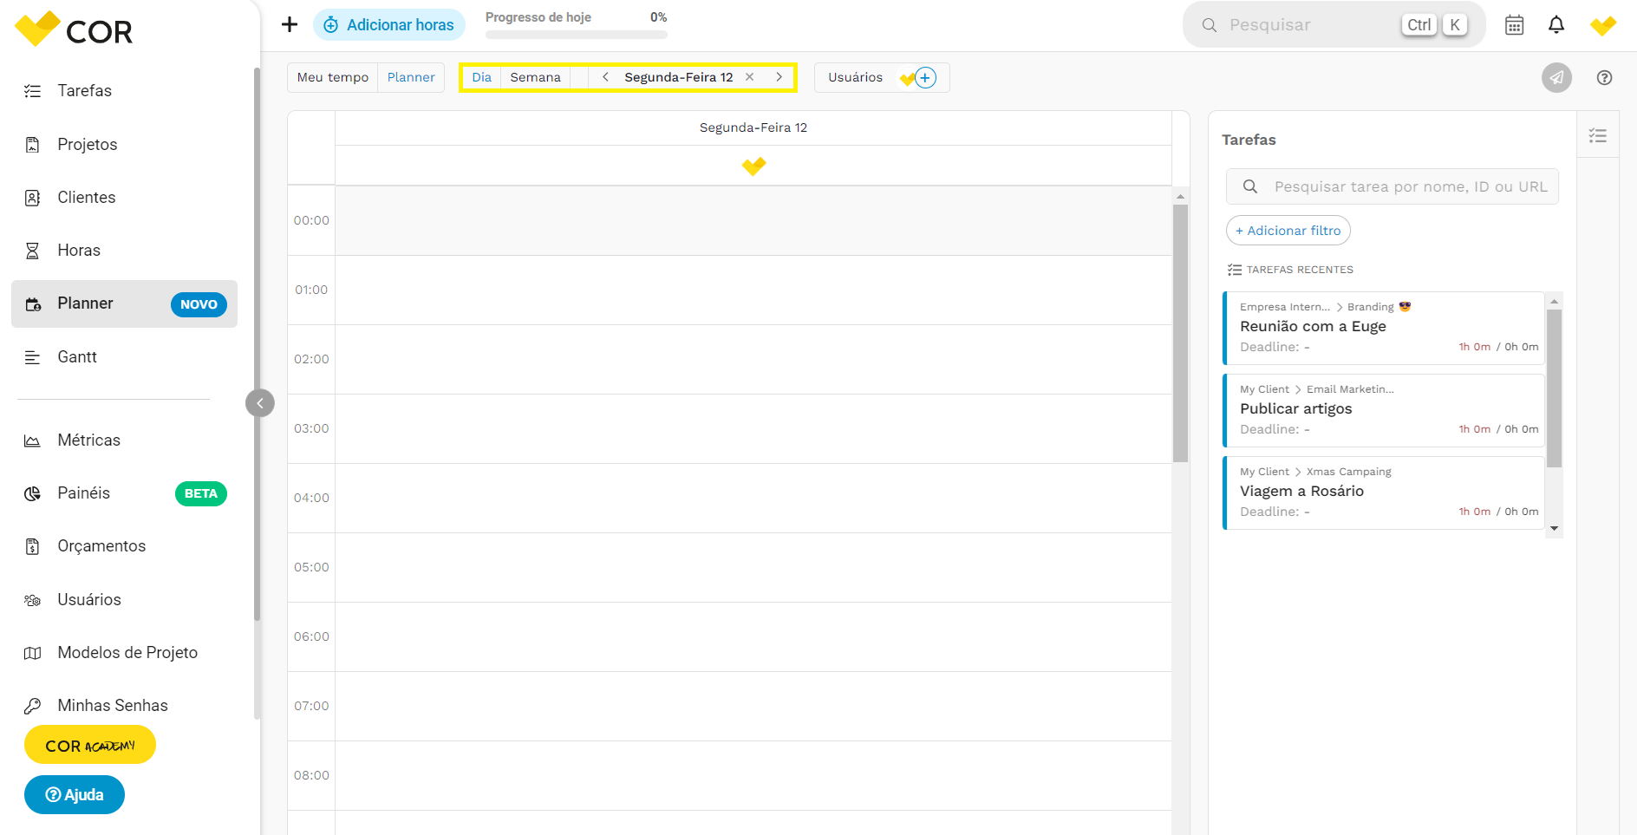Click the Modelos de Projeto map icon

[x=32, y=653]
